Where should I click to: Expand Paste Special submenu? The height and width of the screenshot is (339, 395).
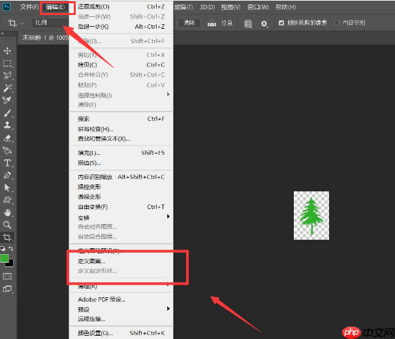pyautogui.click(x=168, y=94)
